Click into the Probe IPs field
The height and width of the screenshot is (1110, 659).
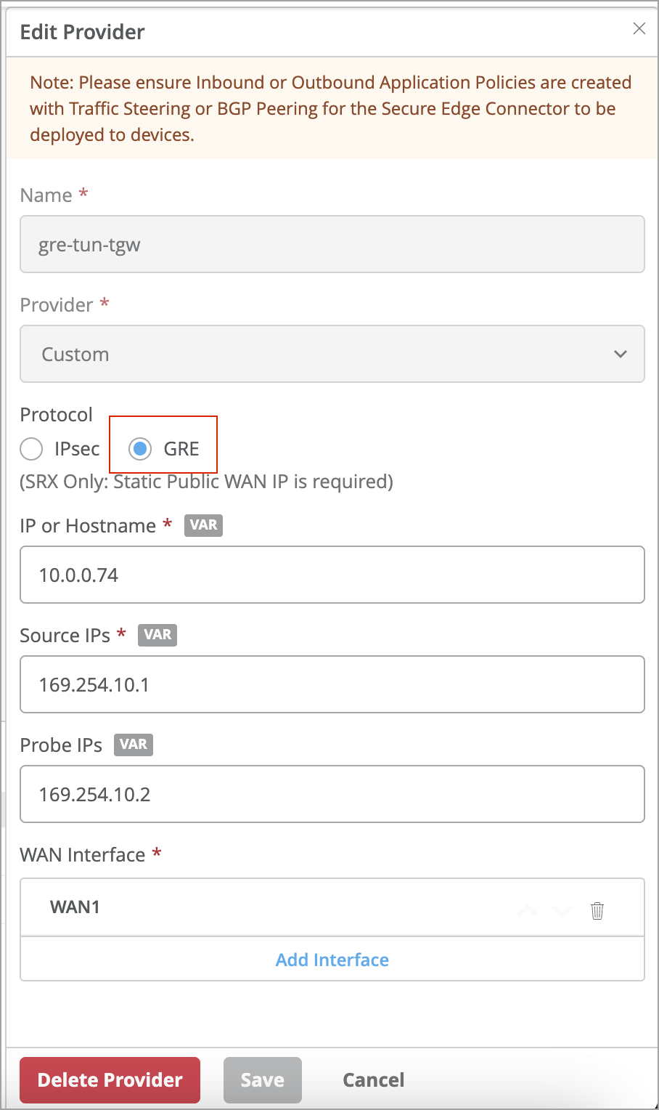pyautogui.click(x=332, y=794)
